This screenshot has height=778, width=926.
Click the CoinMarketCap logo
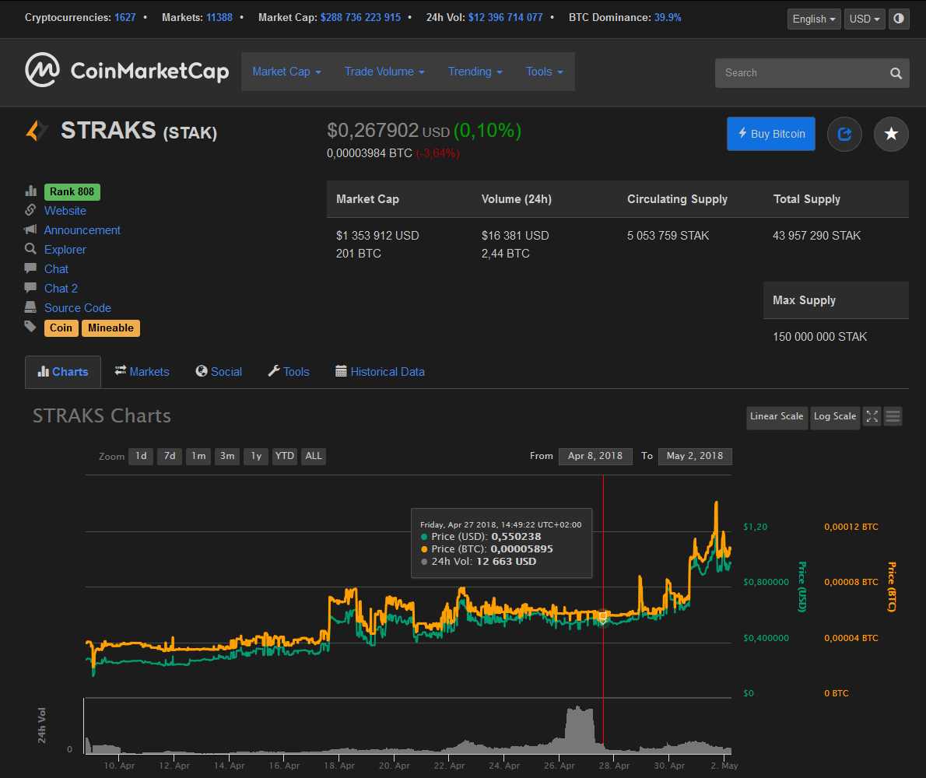126,70
